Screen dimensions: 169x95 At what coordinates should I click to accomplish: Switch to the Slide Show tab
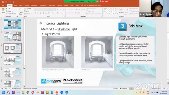coord(52,6)
